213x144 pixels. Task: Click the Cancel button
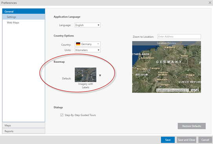coord(205,140)
